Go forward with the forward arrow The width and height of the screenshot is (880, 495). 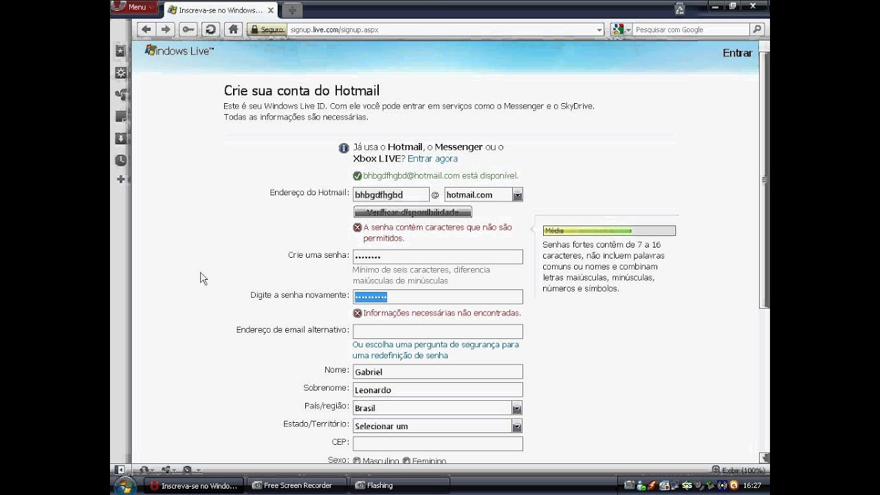tap(165, 30)
